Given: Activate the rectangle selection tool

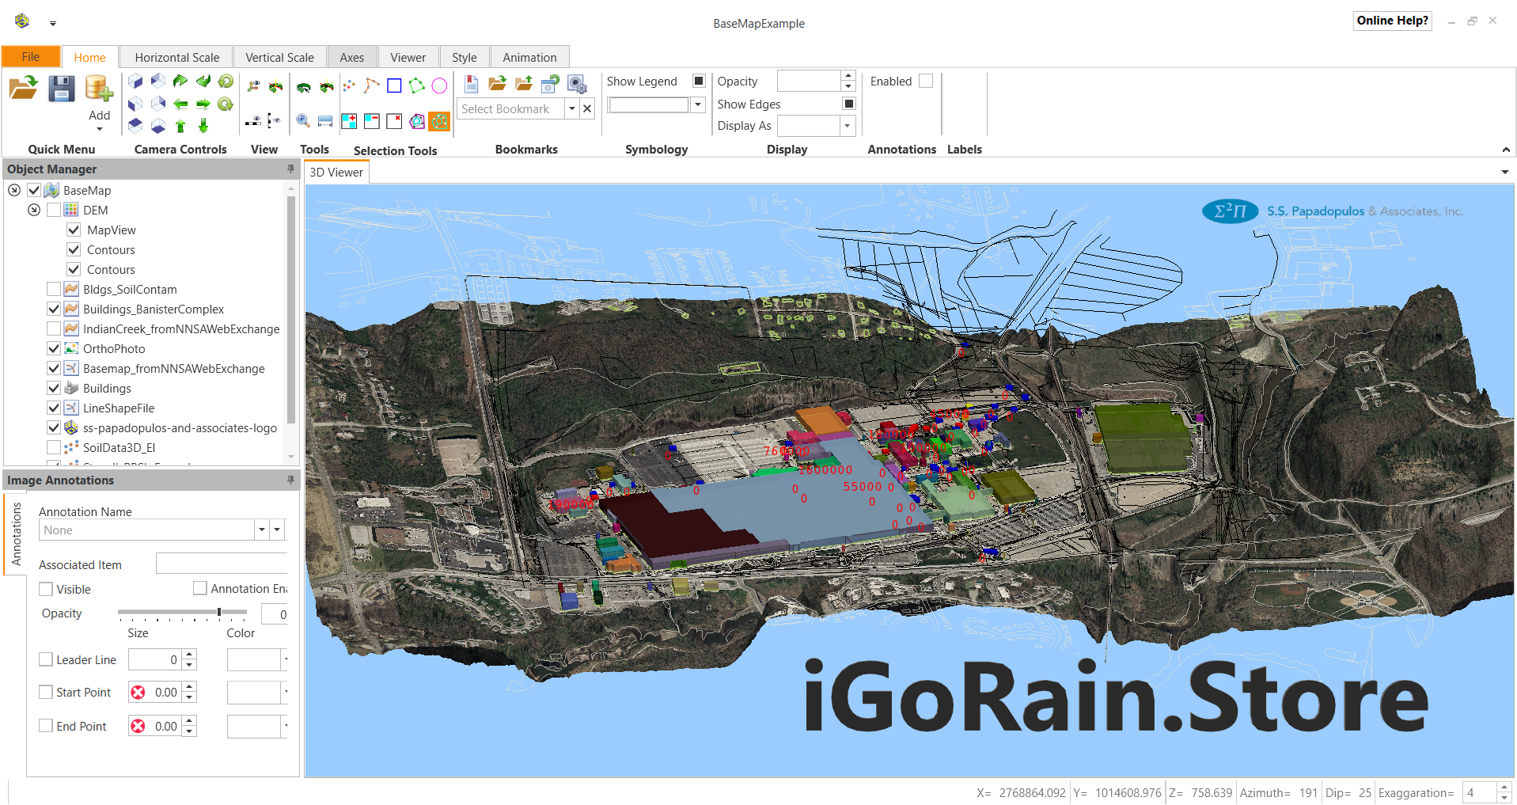Looking at the screenshot, I should point(394,85).
